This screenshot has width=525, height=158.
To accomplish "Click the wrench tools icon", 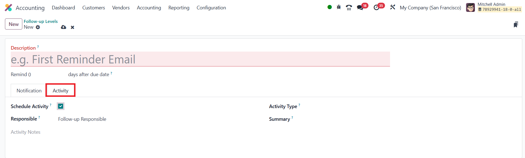I will (393, 7).
